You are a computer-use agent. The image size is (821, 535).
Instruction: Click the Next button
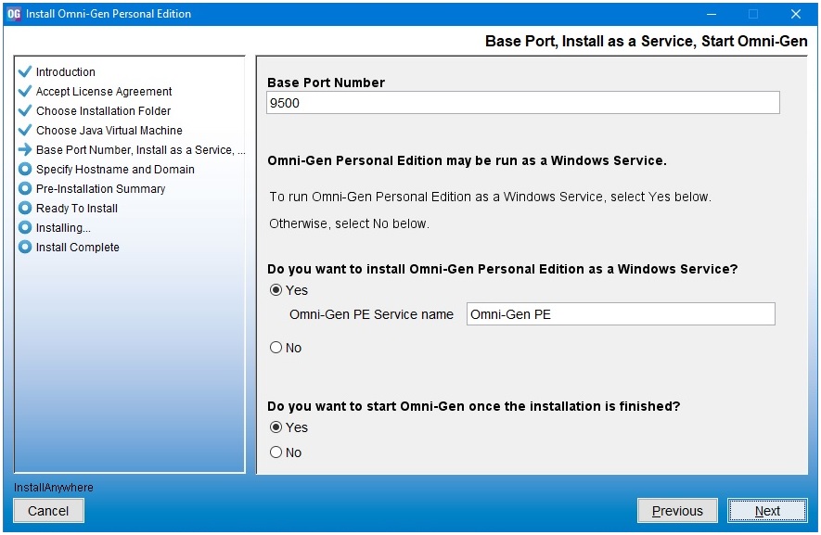[x=767, y=511]
